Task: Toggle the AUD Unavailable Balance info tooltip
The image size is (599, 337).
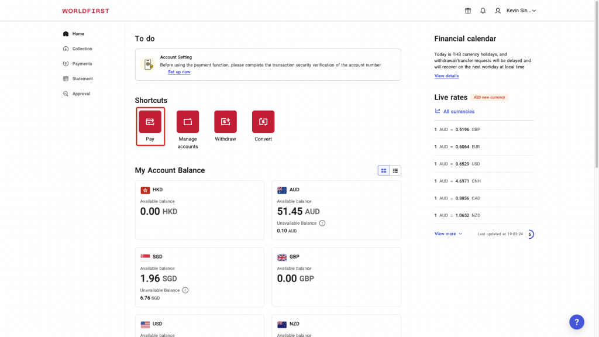Action: click(x=322, y=223)
